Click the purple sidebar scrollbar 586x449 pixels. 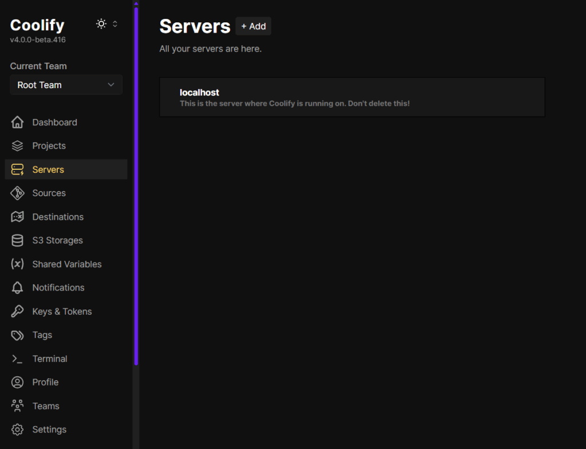coord(136,186)
